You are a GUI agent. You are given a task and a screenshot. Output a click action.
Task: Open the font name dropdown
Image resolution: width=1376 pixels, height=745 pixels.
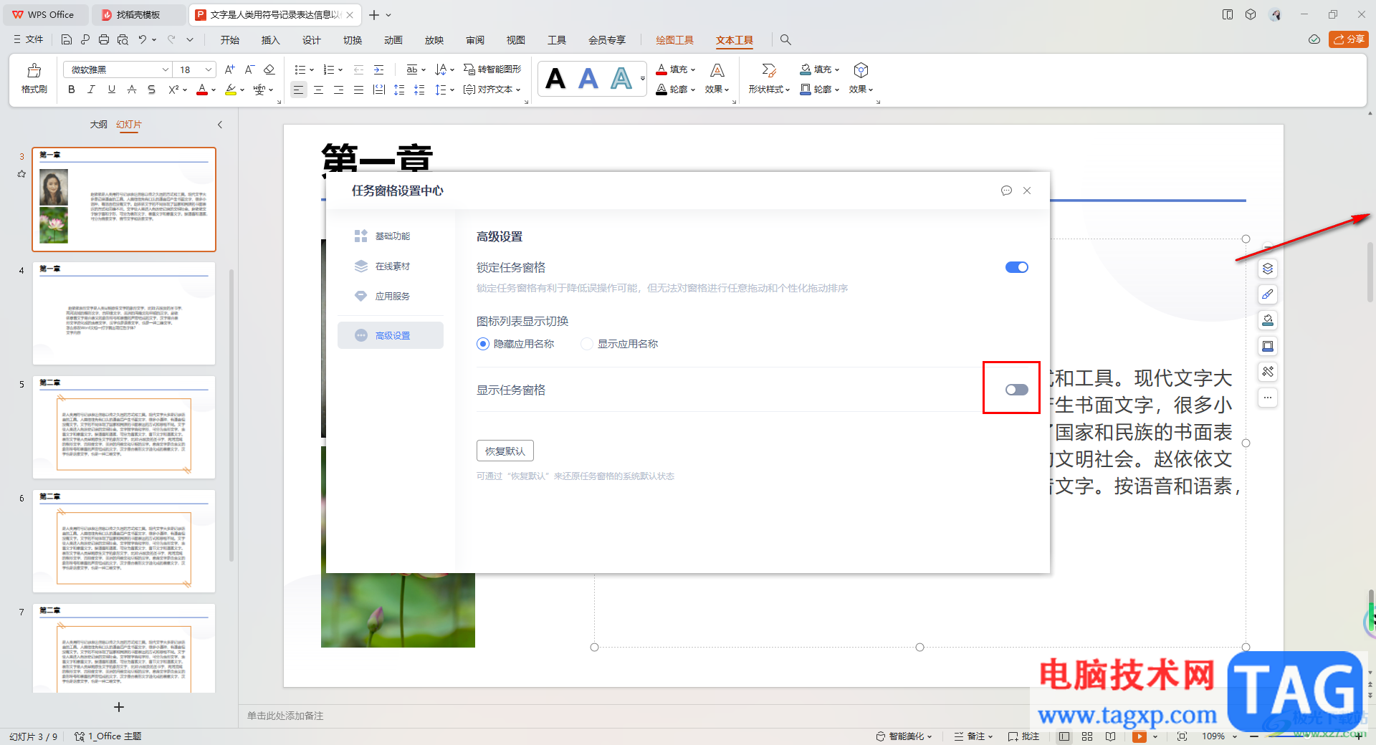(166, 69)
